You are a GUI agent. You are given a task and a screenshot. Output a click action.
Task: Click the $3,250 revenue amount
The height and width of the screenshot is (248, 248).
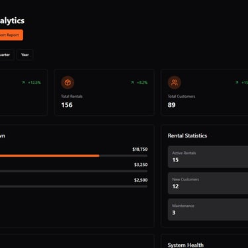pyautogui.click(x=141, y=165)
